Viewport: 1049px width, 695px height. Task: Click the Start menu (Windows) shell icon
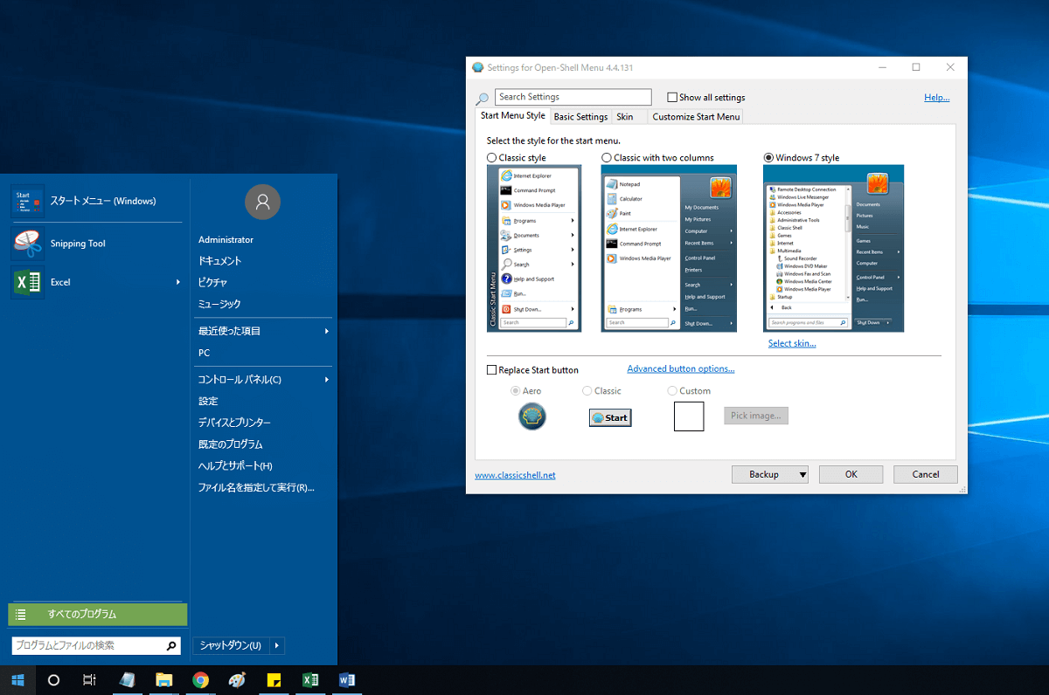[x=27, y=201]
